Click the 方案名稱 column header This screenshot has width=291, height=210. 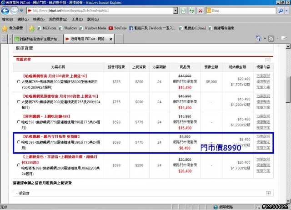58,67
